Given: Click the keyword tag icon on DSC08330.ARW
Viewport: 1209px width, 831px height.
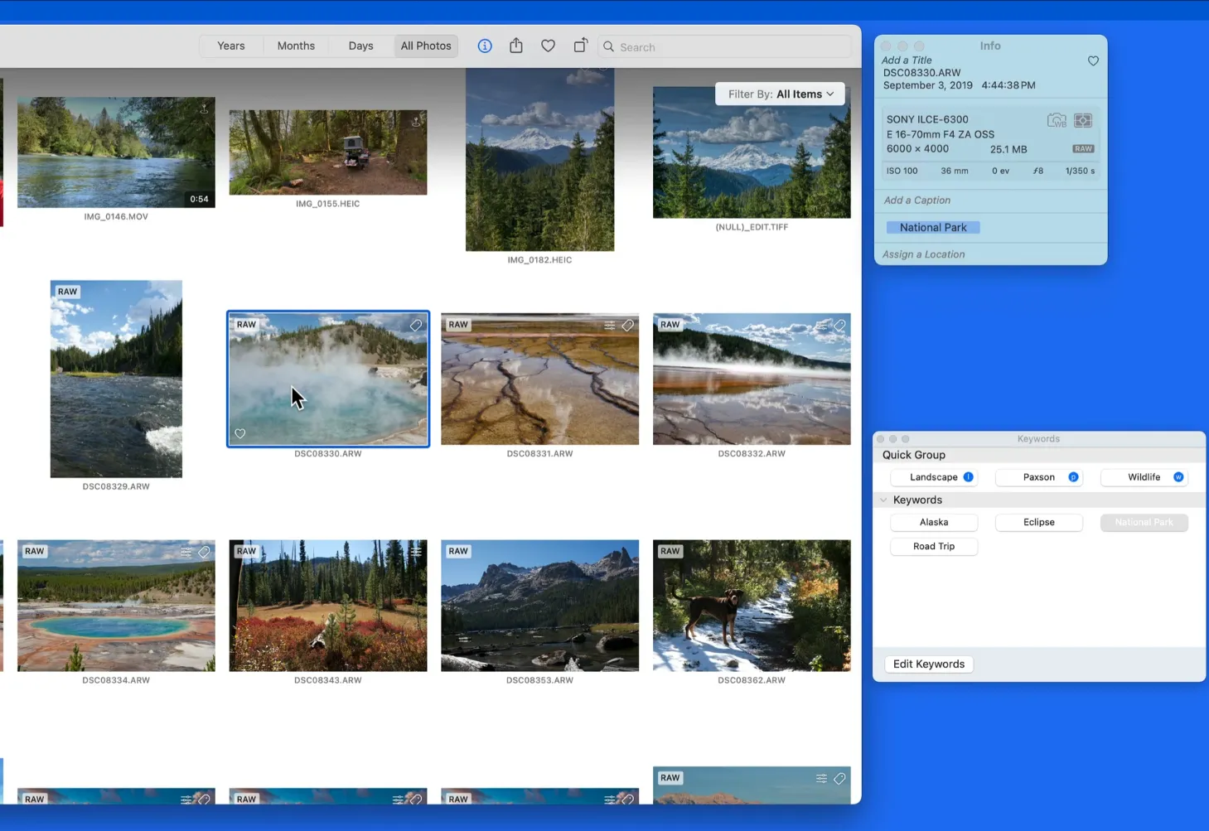Looking at the screenshot, I should (x=416, y=326).
